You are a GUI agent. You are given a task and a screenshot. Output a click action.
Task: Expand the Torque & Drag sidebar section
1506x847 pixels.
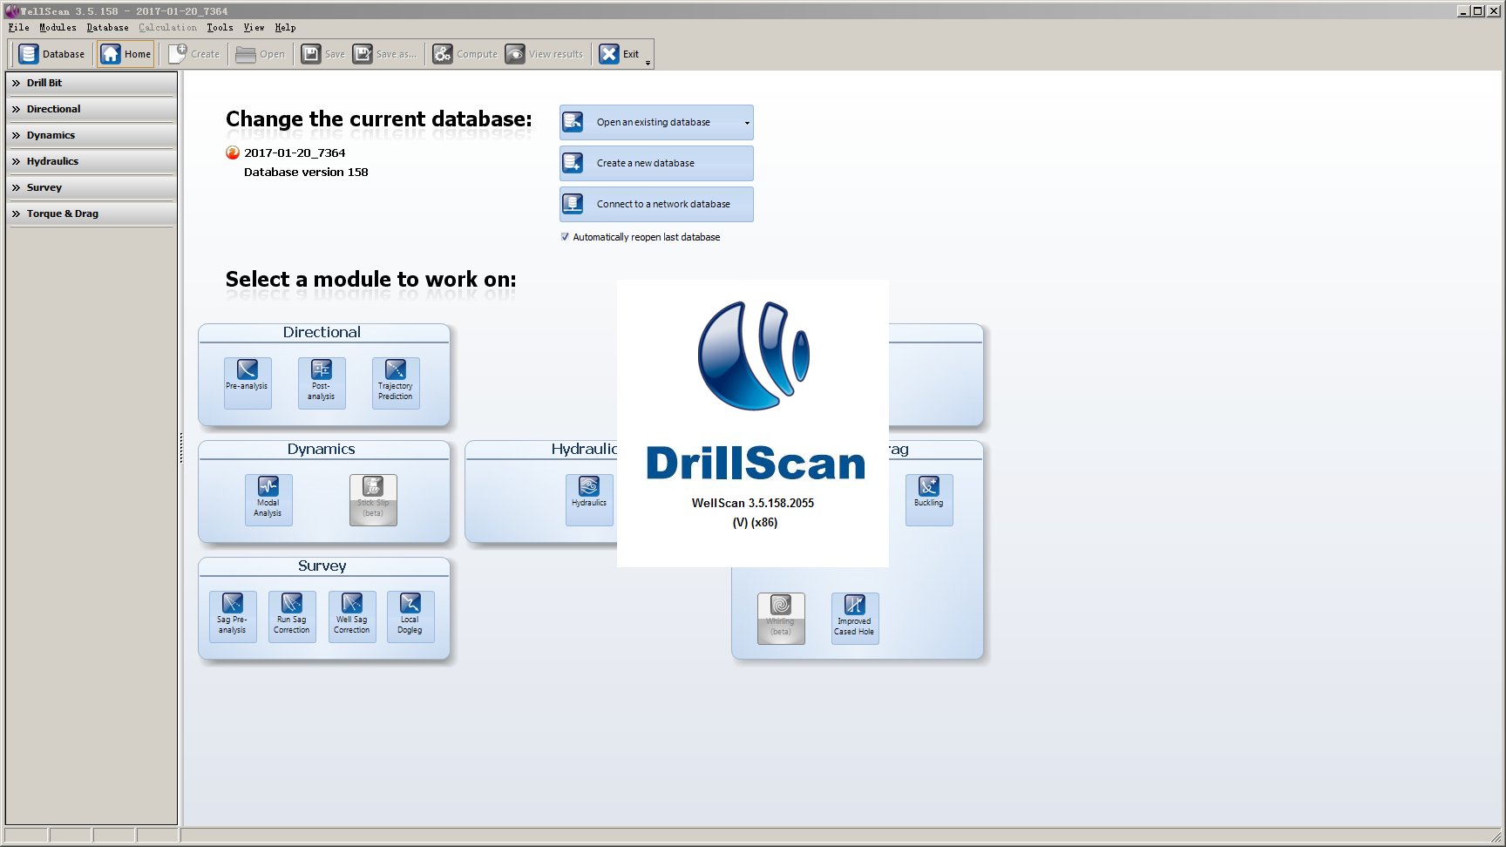91,213
